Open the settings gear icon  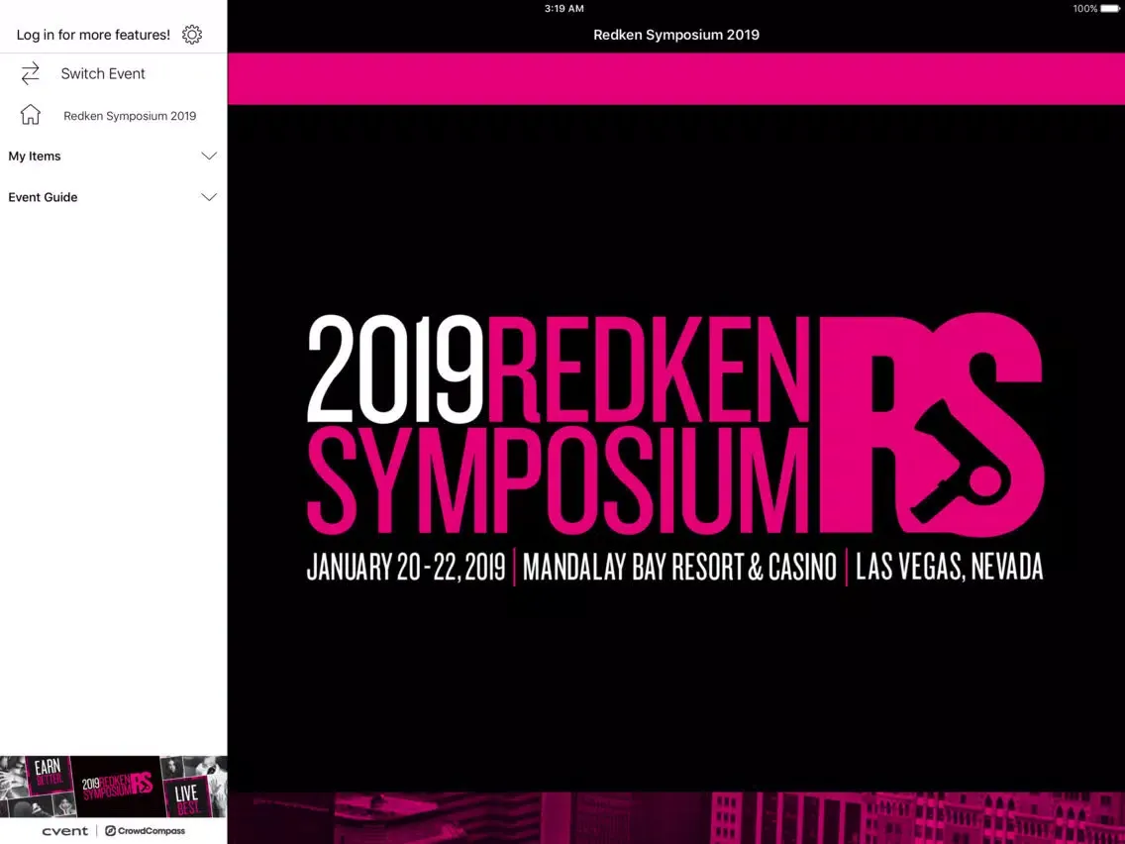point(191,35)
